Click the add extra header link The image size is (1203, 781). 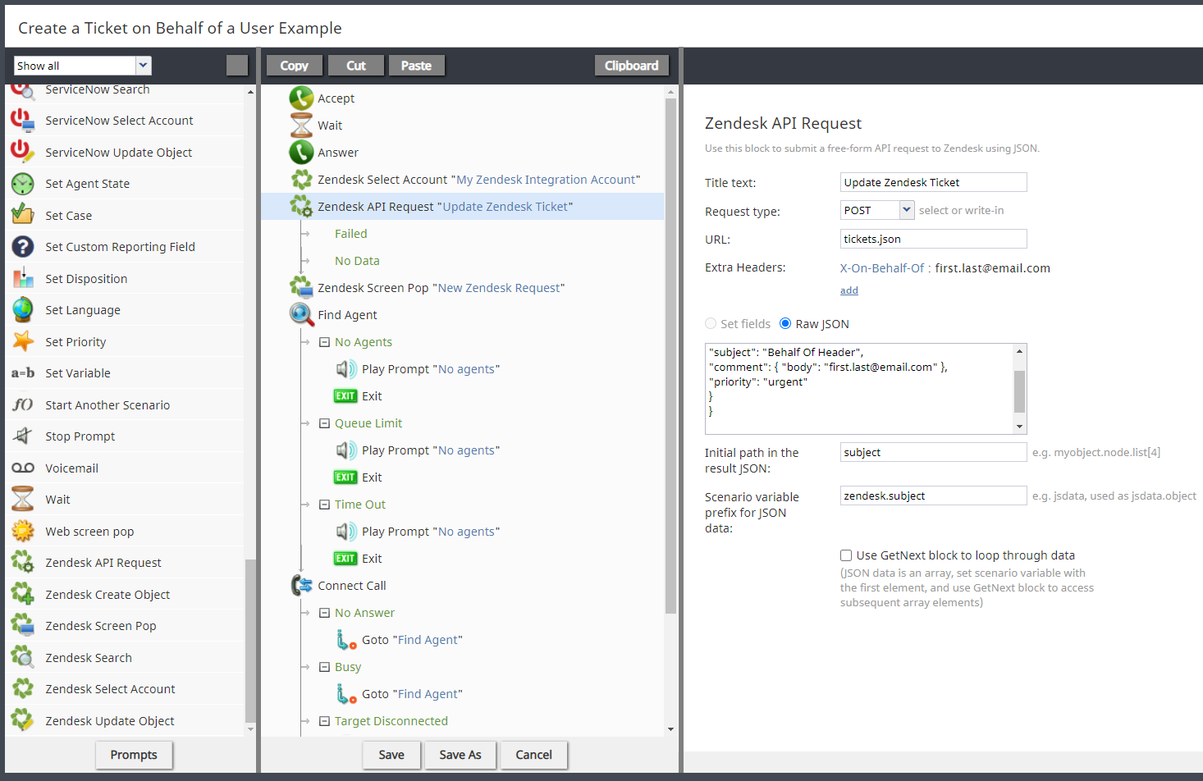[849, 290]
